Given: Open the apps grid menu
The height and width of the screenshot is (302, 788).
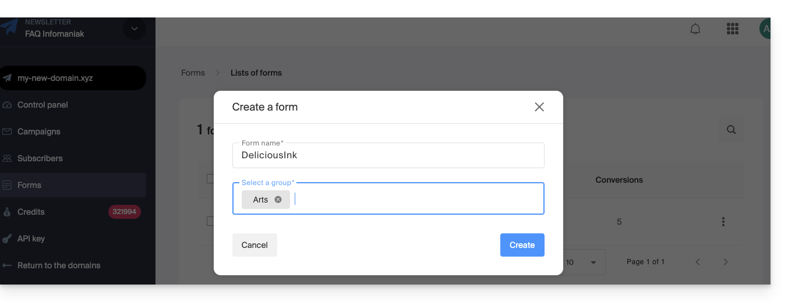Looking at the screenshot, I should [732, 29].
